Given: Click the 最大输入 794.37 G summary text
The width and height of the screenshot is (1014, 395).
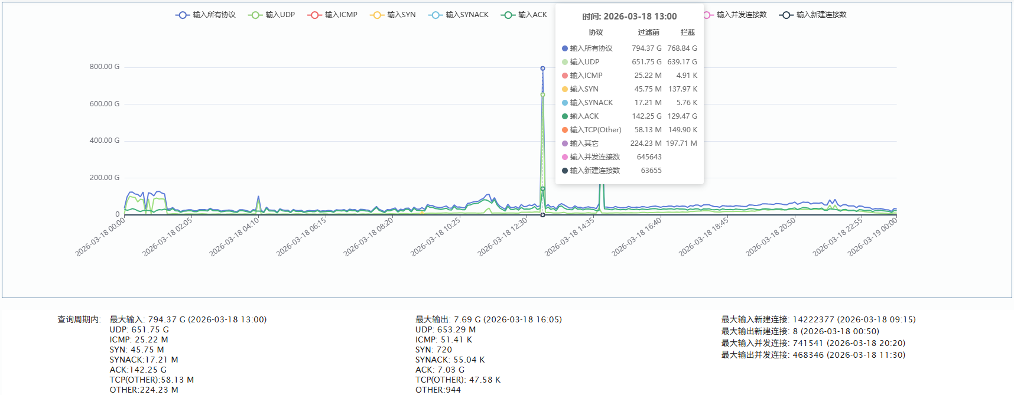Looking at the screenshot, I should 188,319.
